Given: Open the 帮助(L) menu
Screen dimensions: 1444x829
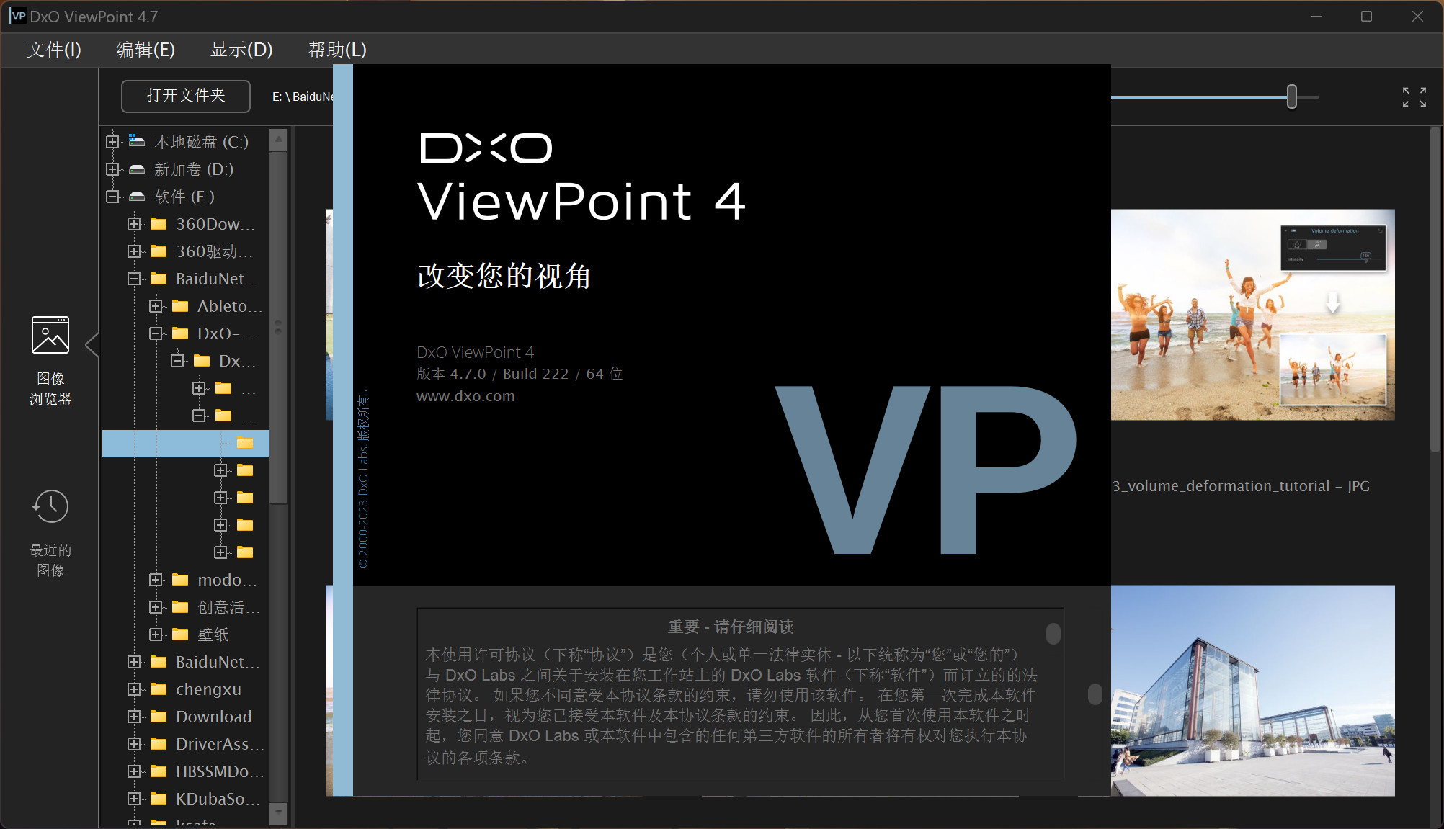Looking at the screenshot, I should click(x=337, y=50).
